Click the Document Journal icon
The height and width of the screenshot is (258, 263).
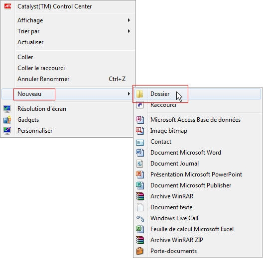click(x=140, y=164)
